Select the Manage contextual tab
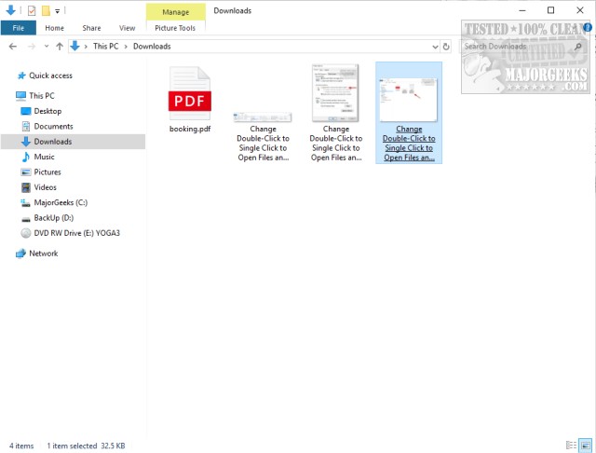This screenshot has height=453, width=596. click(176, 12)
